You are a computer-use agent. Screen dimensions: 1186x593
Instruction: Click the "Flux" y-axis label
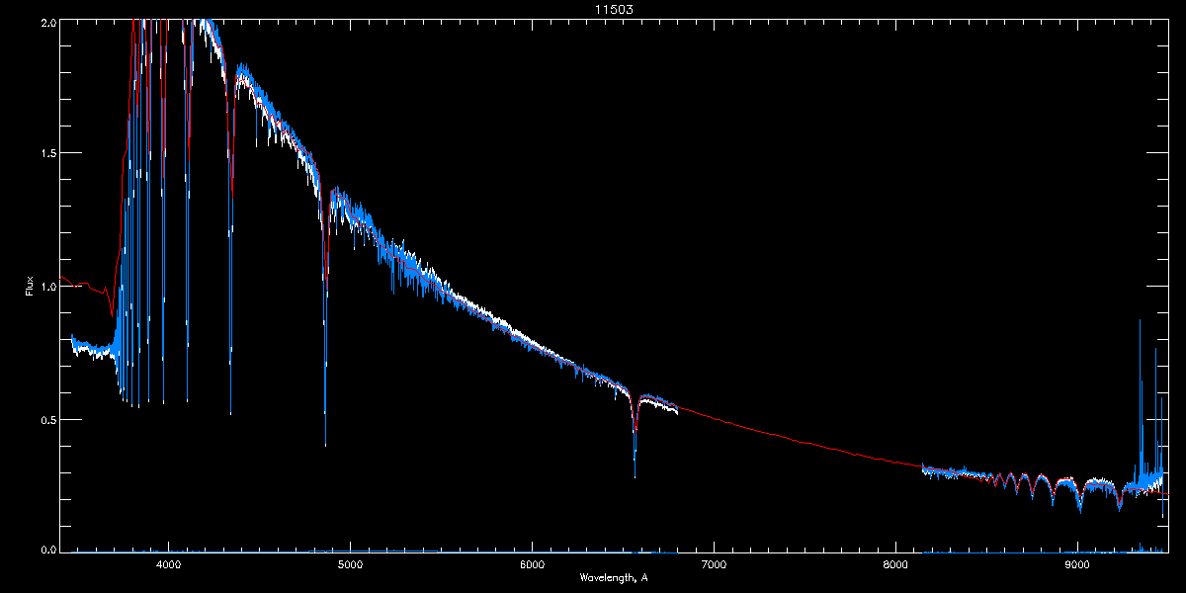tap(29, 286)
